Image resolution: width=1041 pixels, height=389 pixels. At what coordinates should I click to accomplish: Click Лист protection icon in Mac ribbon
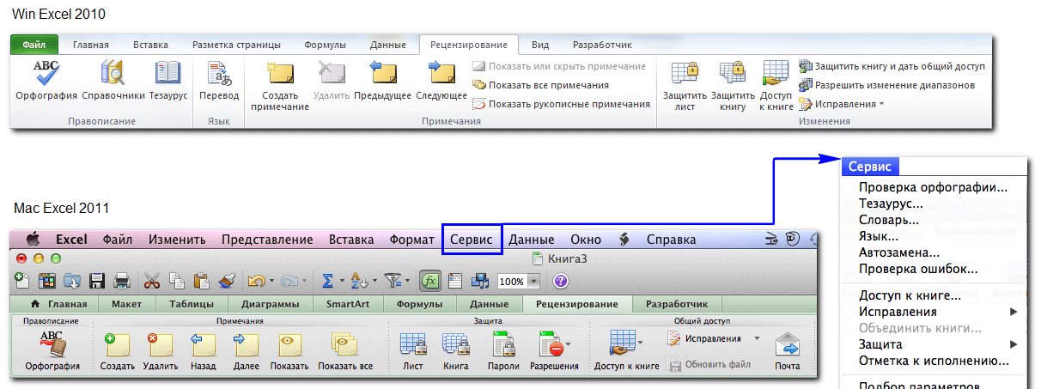pyautogui.click(x=413, y=344)
